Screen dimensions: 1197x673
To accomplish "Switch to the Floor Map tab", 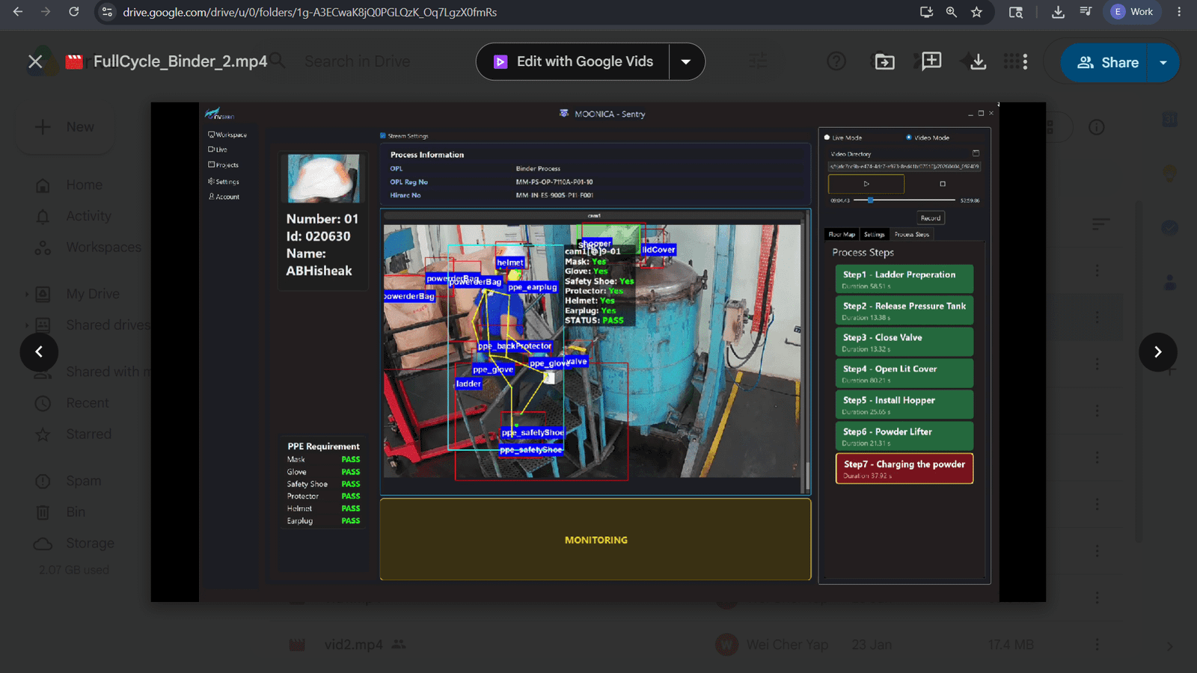I will [x=842, y=234].
